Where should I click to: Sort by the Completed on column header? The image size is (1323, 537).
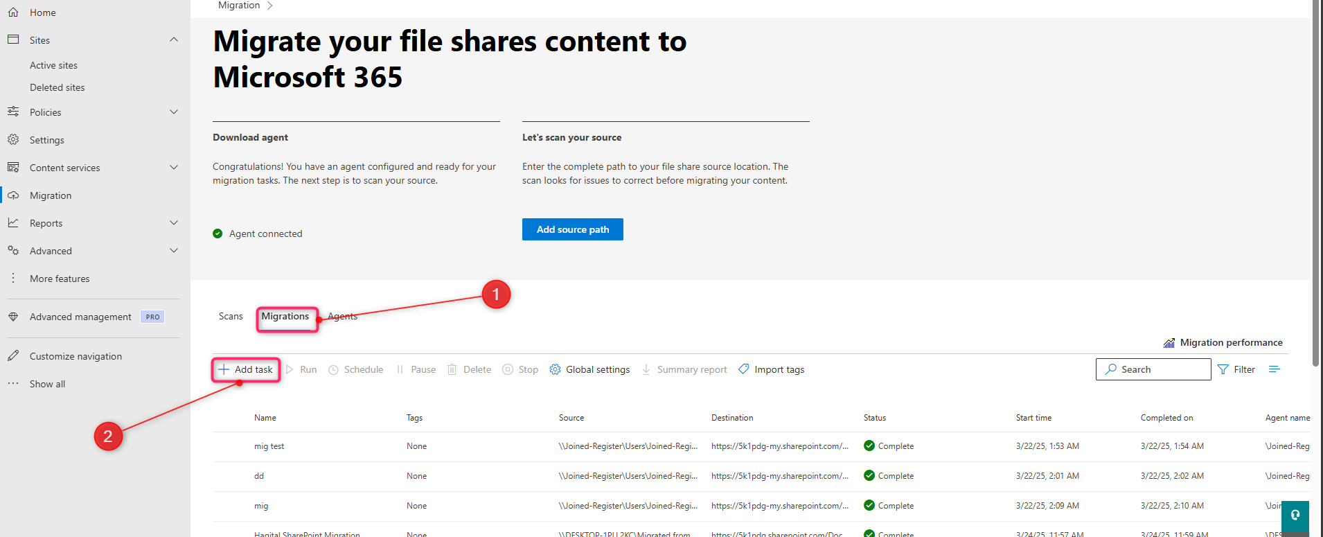pyautogui.click(x=1166, y=418)
